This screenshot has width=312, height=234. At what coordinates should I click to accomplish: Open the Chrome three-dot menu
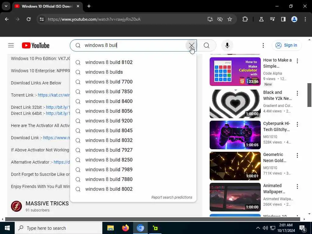[305, 19]
